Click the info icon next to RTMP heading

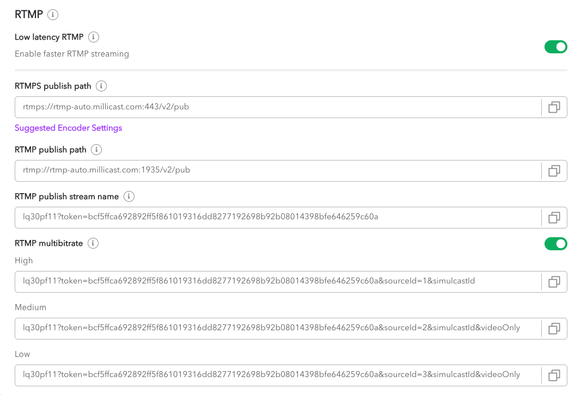point(53,15)
